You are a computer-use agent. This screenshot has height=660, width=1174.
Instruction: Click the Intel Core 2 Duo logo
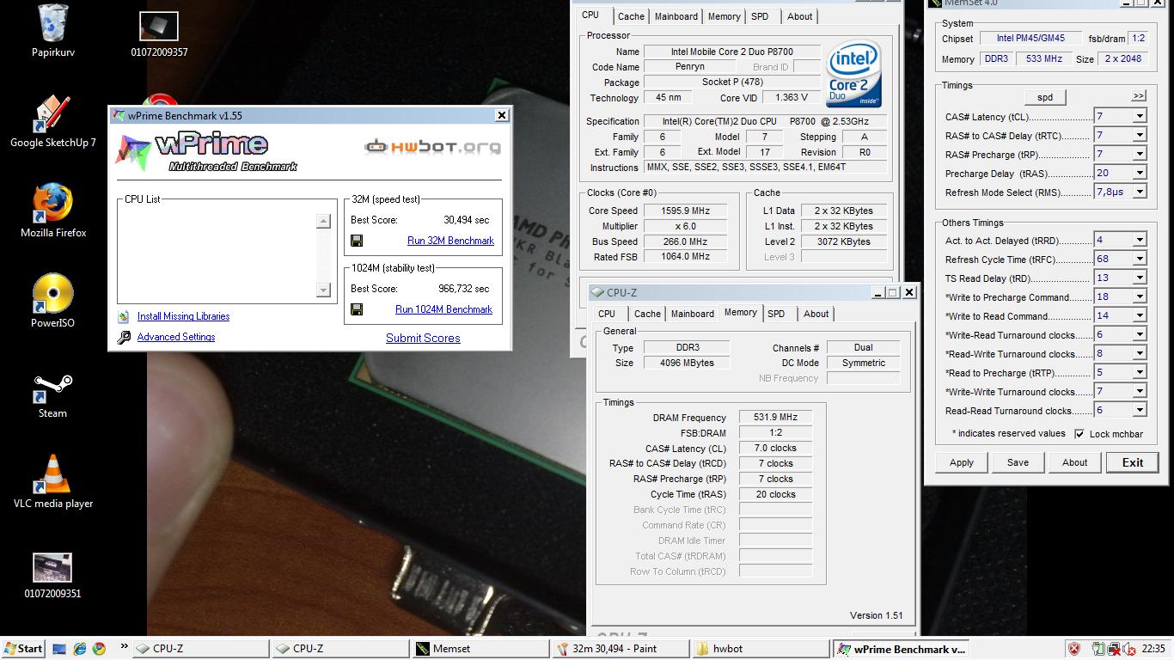coord(853,73)
